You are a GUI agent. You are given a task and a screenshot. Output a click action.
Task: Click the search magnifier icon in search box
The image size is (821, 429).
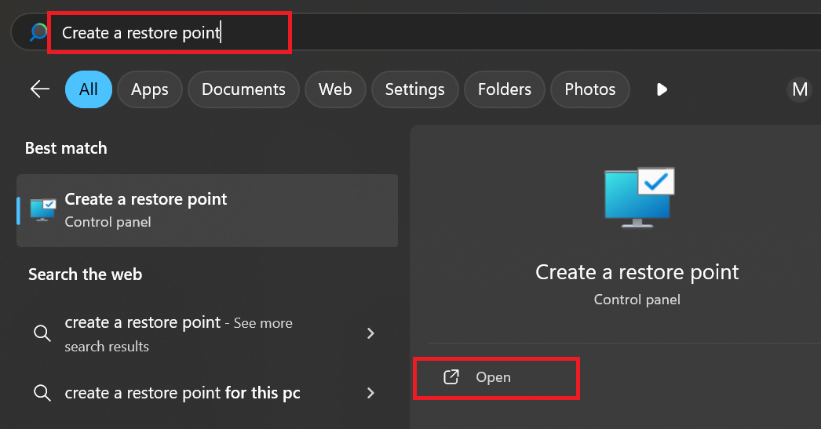coord(38,32)
